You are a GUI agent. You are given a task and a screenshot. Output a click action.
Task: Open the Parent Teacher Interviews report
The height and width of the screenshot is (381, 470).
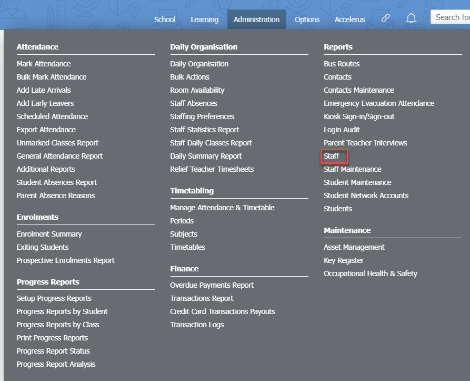364,142
